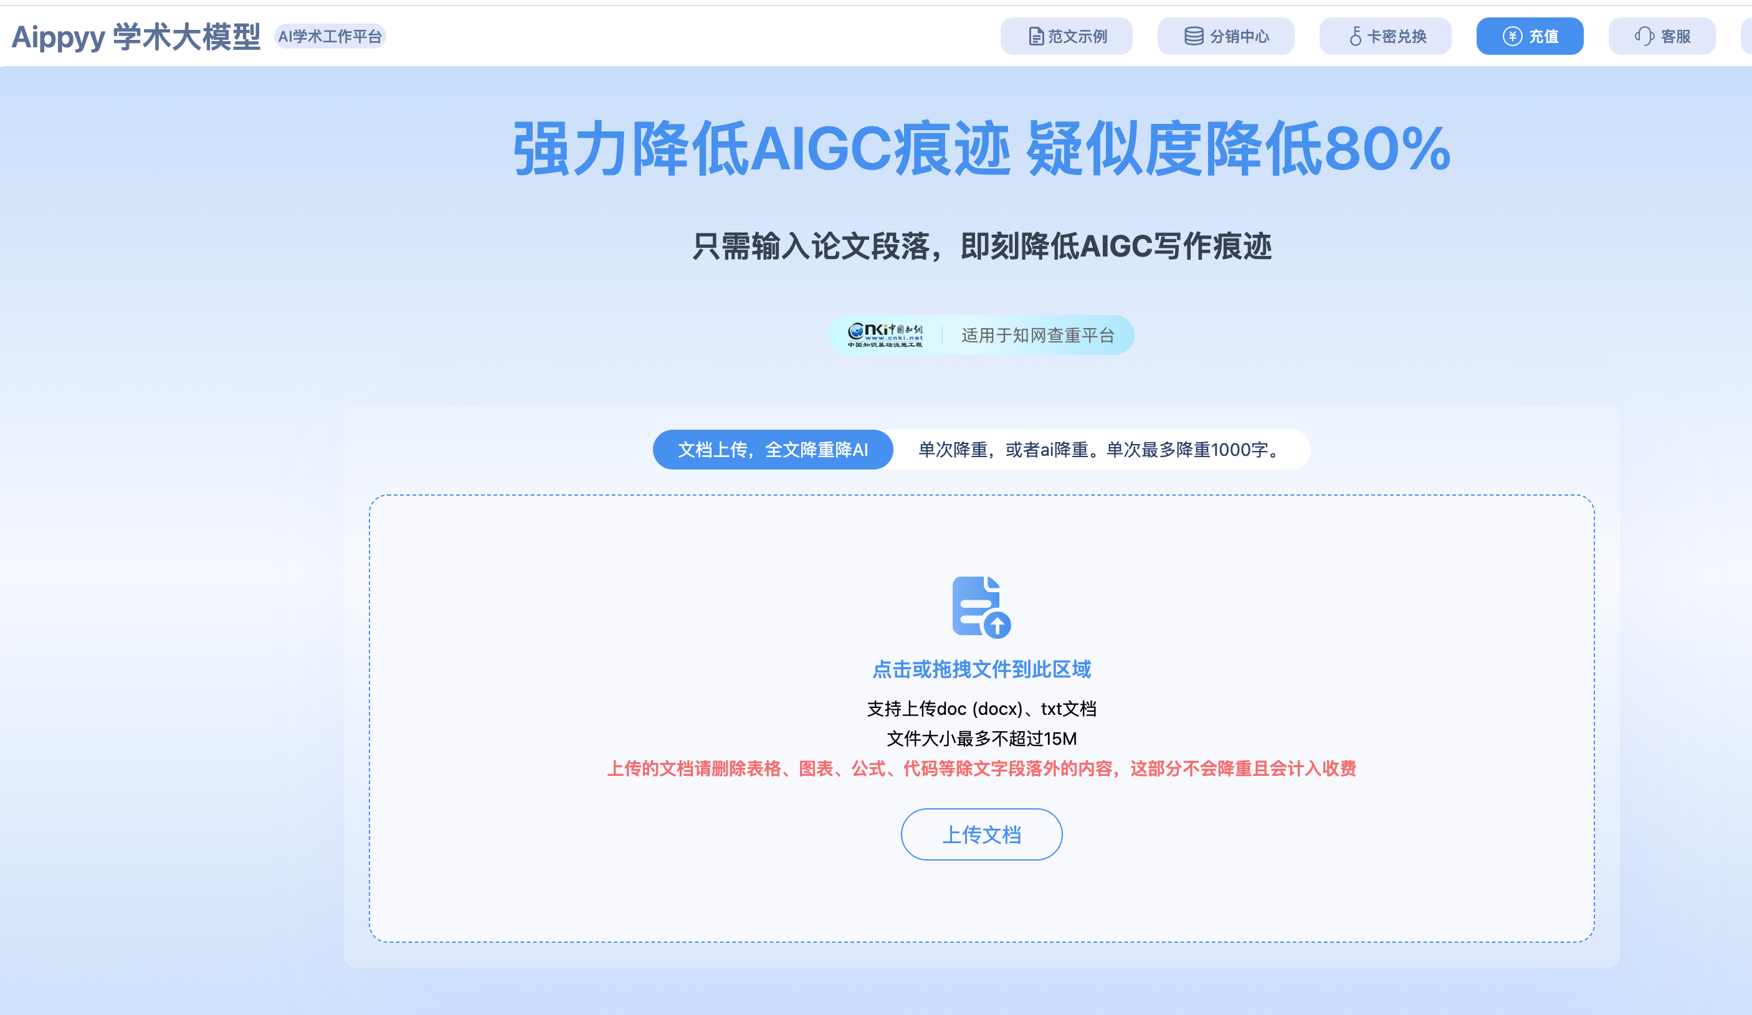Open the 分销中心 distribution center

[1225, 36]
